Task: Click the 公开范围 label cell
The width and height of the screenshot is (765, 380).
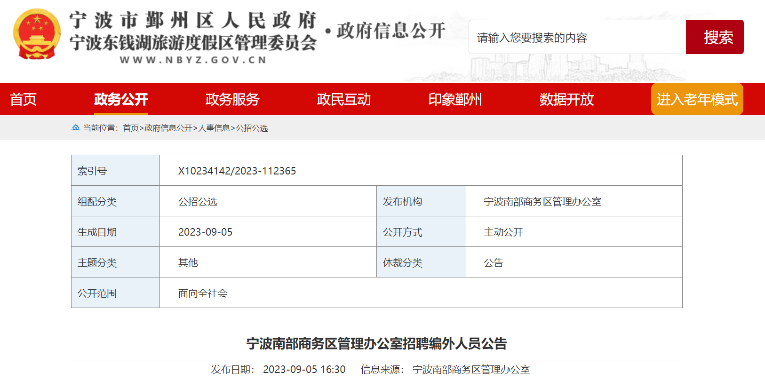Action: pos(115,293)
